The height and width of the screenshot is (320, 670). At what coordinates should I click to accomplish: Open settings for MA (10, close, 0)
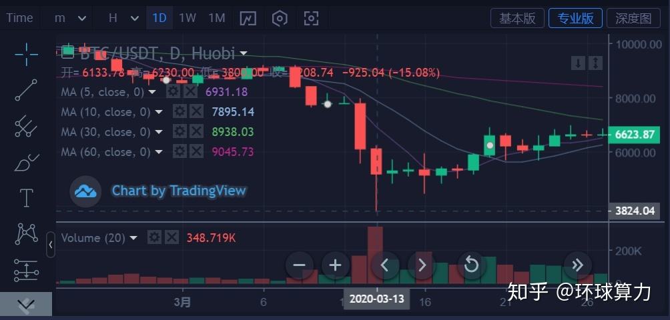click(180, 111)
